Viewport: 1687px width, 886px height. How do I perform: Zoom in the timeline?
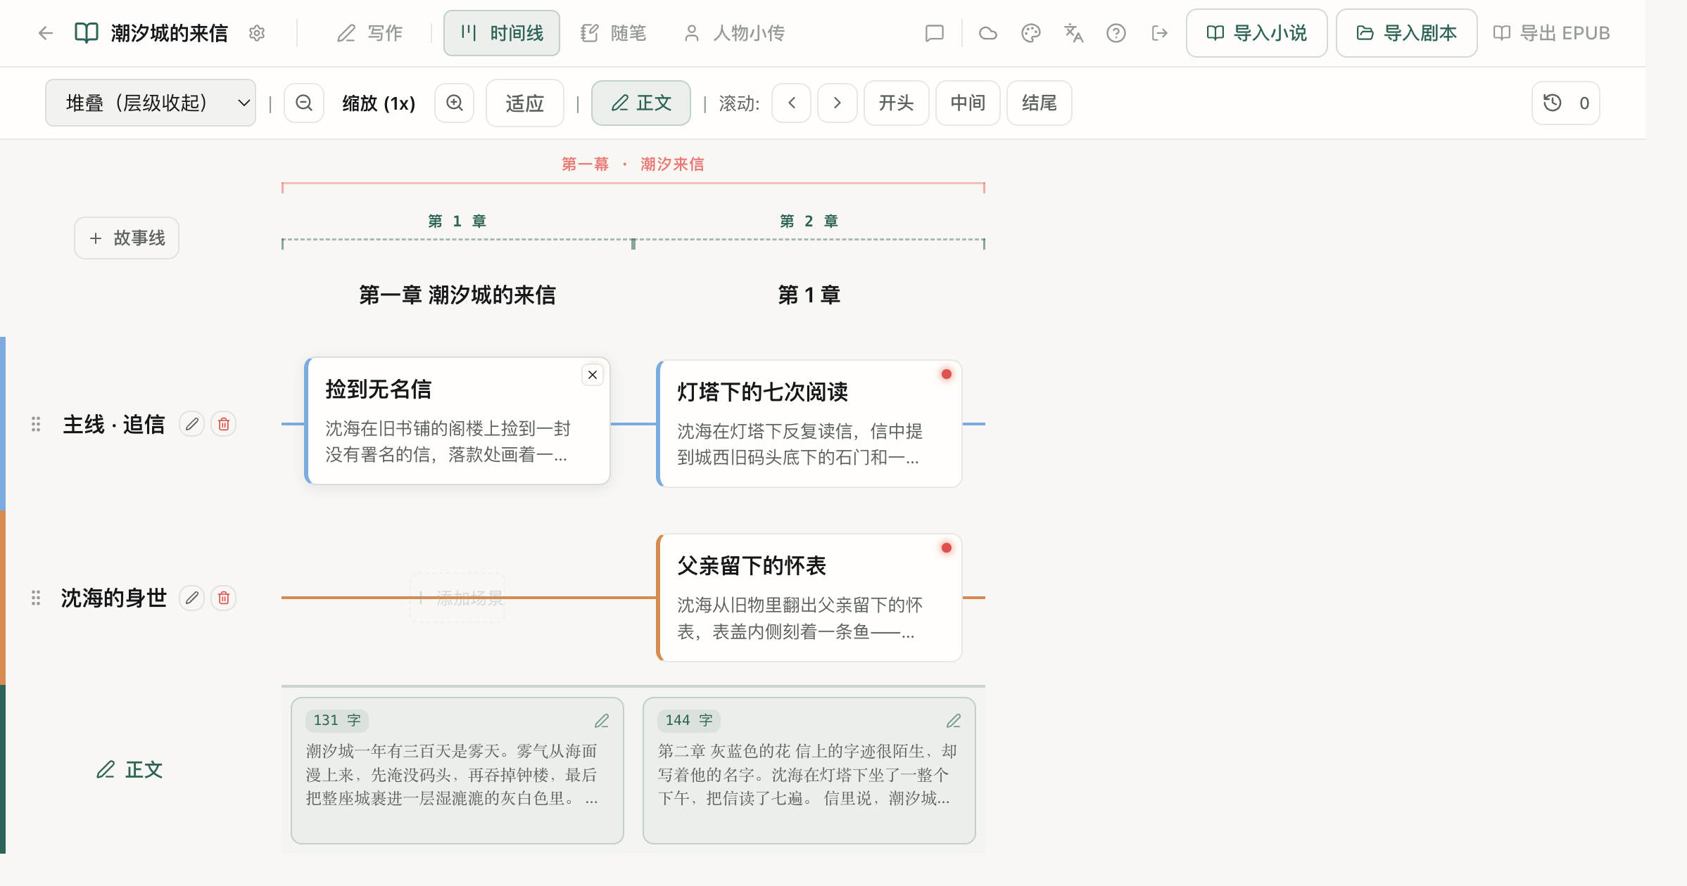click(455, 103)
